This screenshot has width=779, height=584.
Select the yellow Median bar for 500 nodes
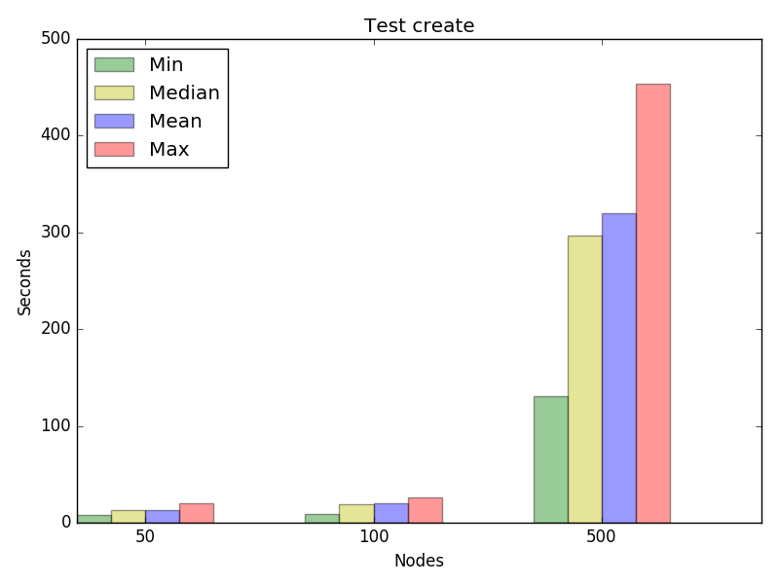point(584,379)
